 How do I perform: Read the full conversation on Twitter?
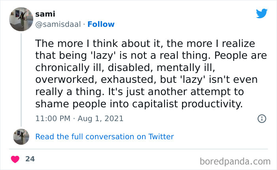pyautogui.click(x=104, y=136)
